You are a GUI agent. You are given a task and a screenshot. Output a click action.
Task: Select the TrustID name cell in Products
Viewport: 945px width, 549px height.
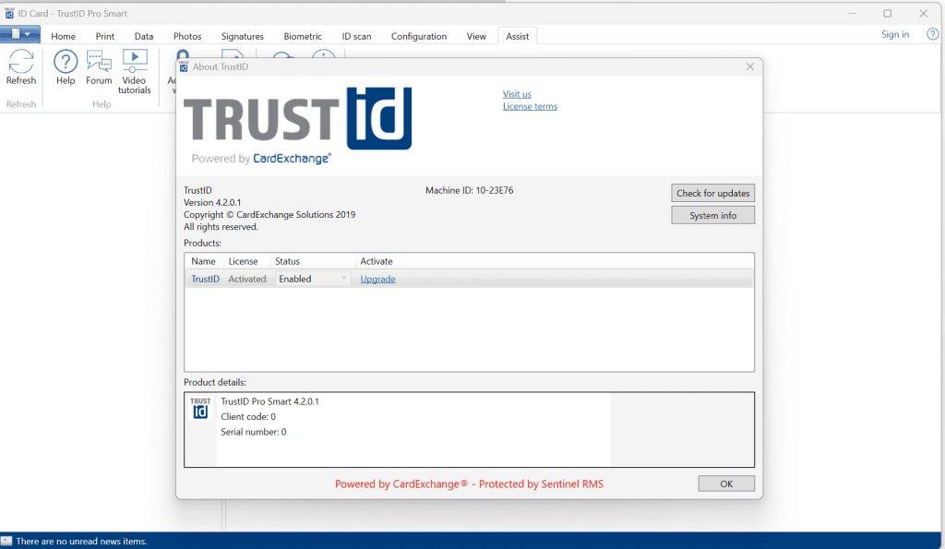[206, 279]
